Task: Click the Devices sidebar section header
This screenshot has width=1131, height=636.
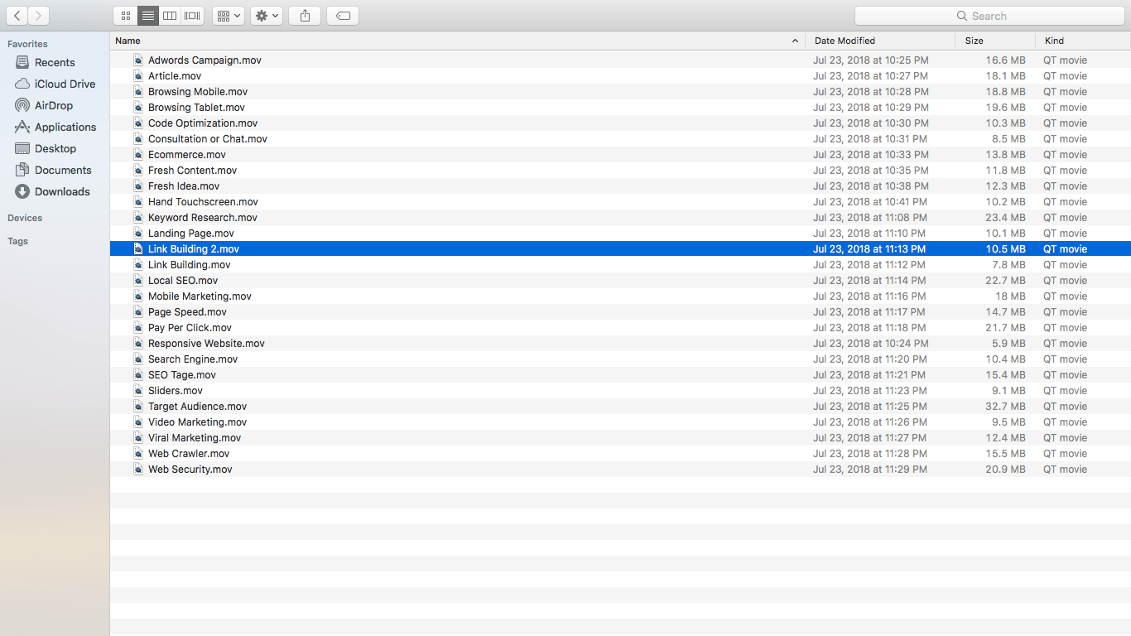Action: click(x=25, y=218)
